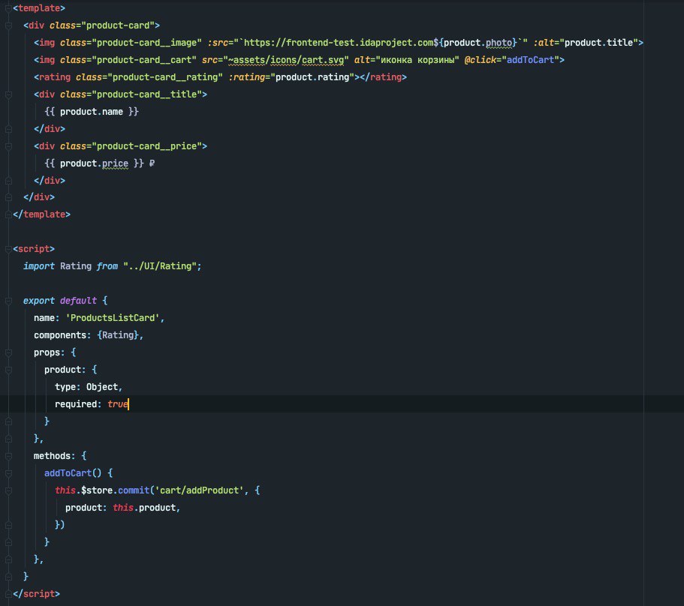Click $store in the commit line

click(97, 490)
